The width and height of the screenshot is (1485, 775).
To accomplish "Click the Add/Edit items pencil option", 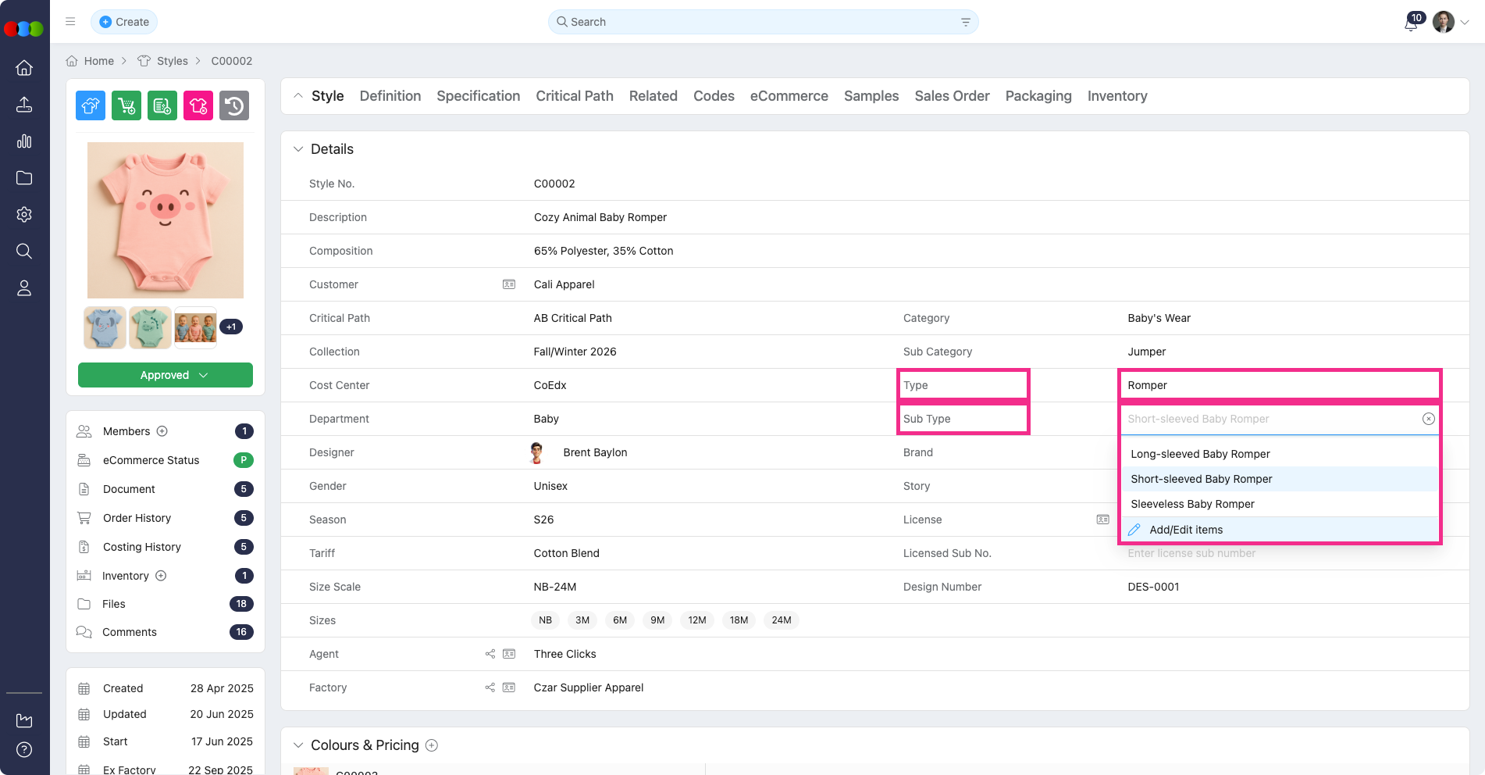I will [1185, 530].
